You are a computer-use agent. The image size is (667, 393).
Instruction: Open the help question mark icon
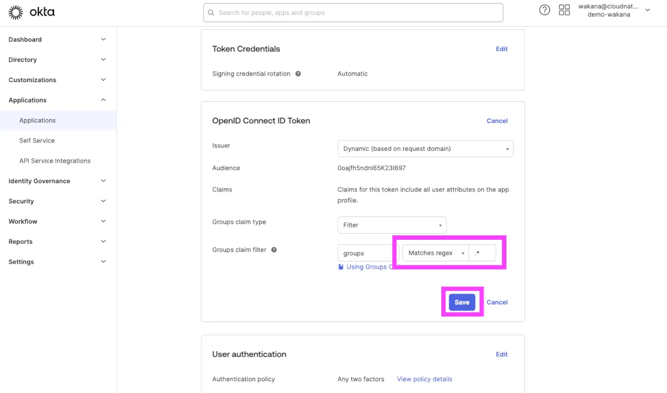(545, 10)
